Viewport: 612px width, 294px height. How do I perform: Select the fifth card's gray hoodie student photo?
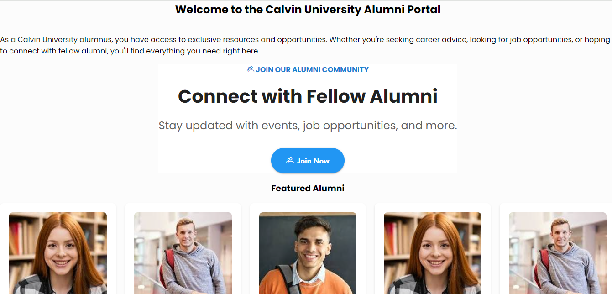point(557,252)
